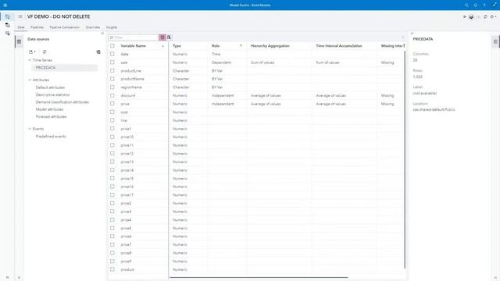The height and width of the screenshot is (281, 500).
Task: Open the new data source dropdown arrow
Action: 34,52
